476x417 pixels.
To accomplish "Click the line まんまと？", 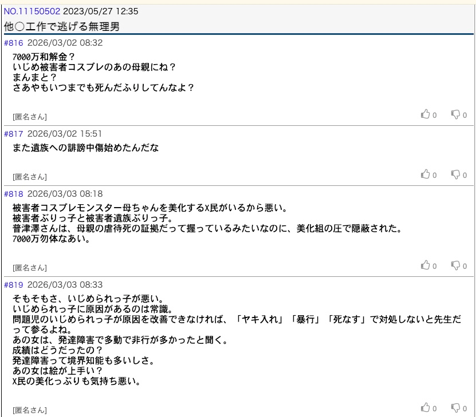I will pos(34,77).
